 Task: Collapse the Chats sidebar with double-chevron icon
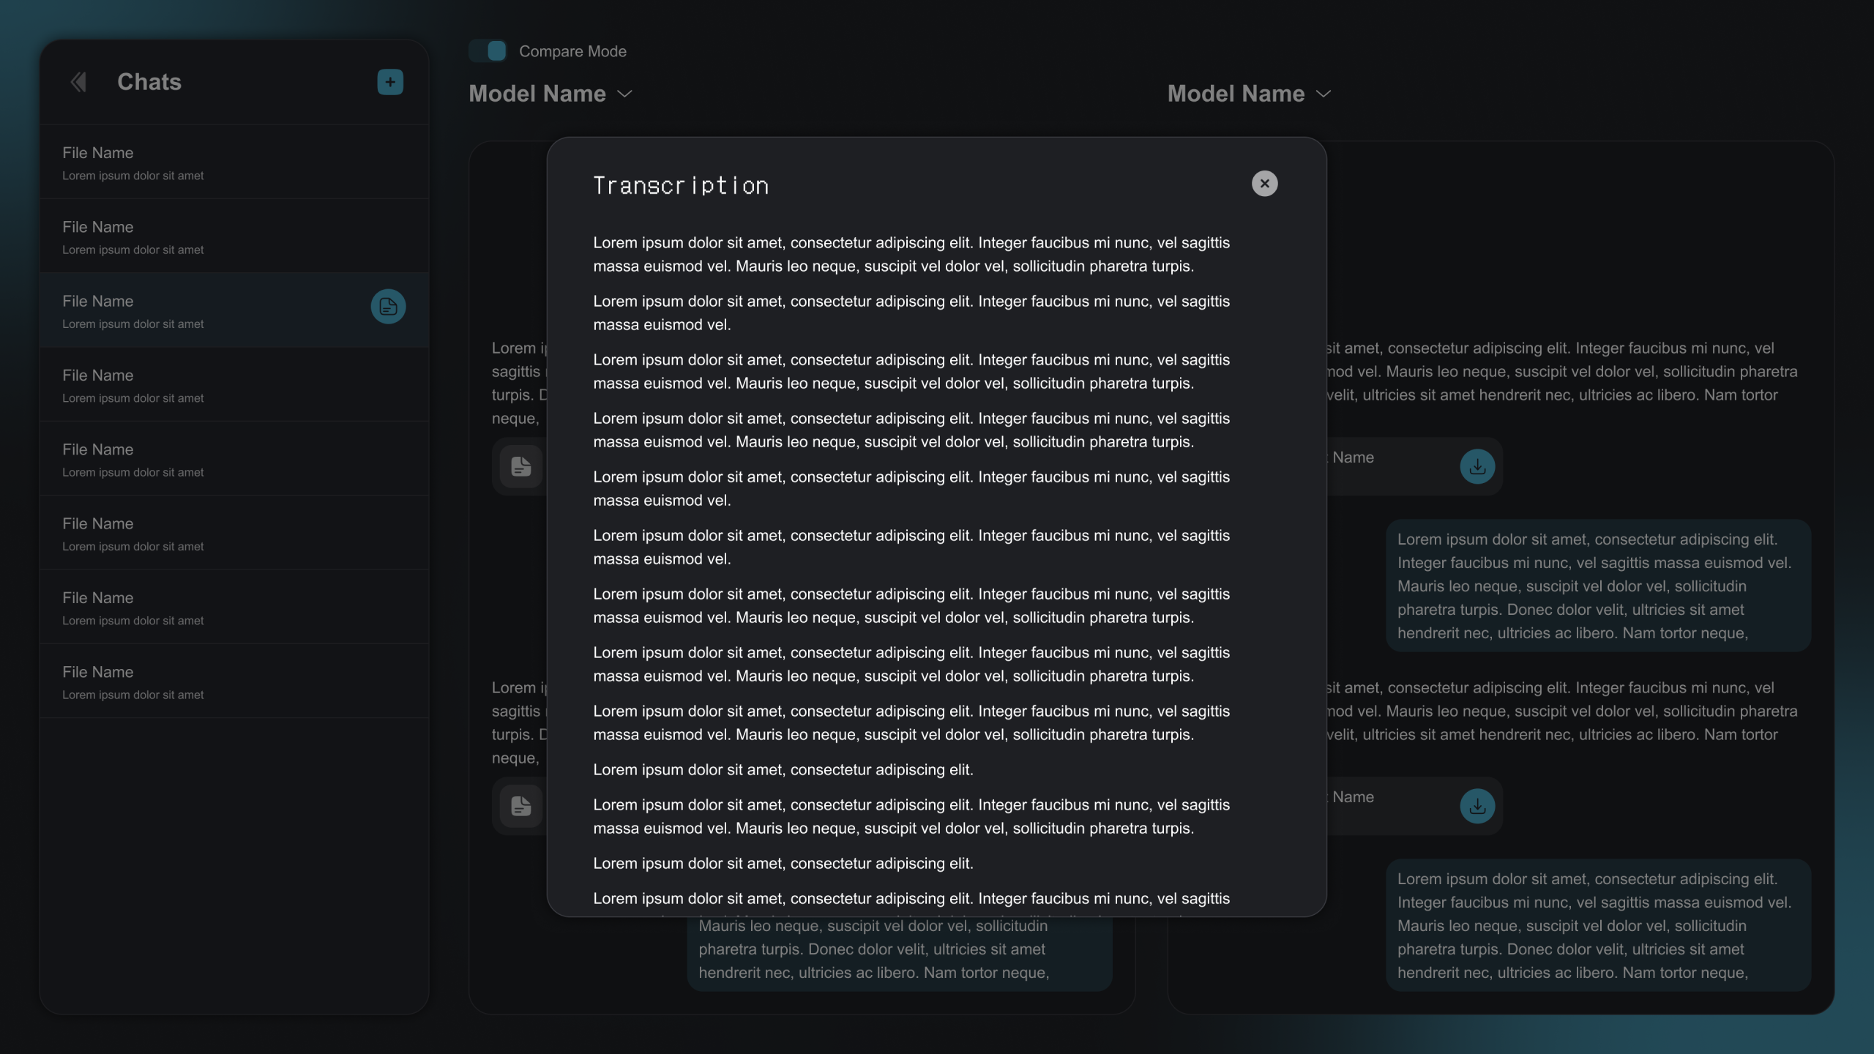click(78, 82)
